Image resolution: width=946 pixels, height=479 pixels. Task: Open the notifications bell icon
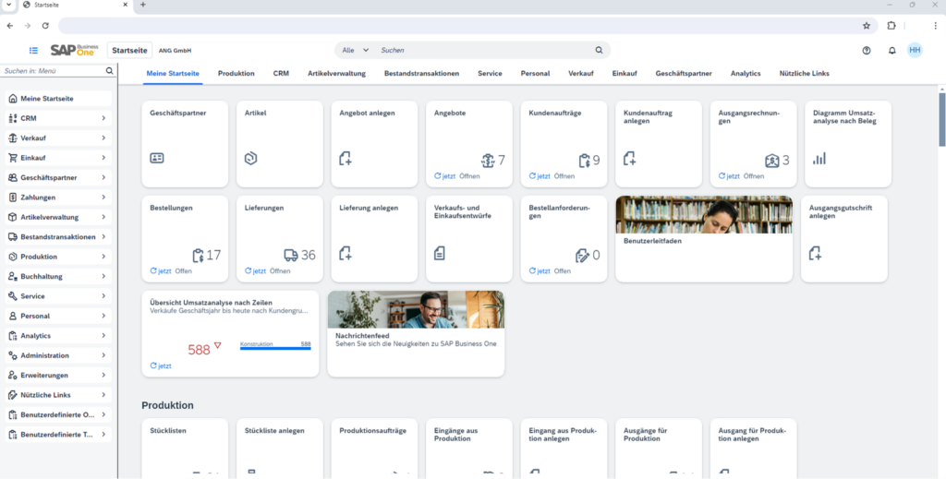point(891,51)
